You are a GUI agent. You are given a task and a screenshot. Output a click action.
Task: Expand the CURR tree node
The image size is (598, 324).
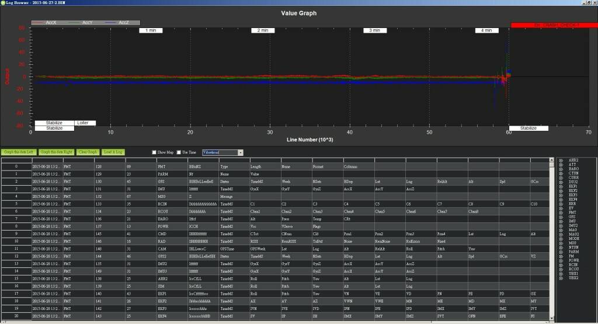[x=561, y=177]
